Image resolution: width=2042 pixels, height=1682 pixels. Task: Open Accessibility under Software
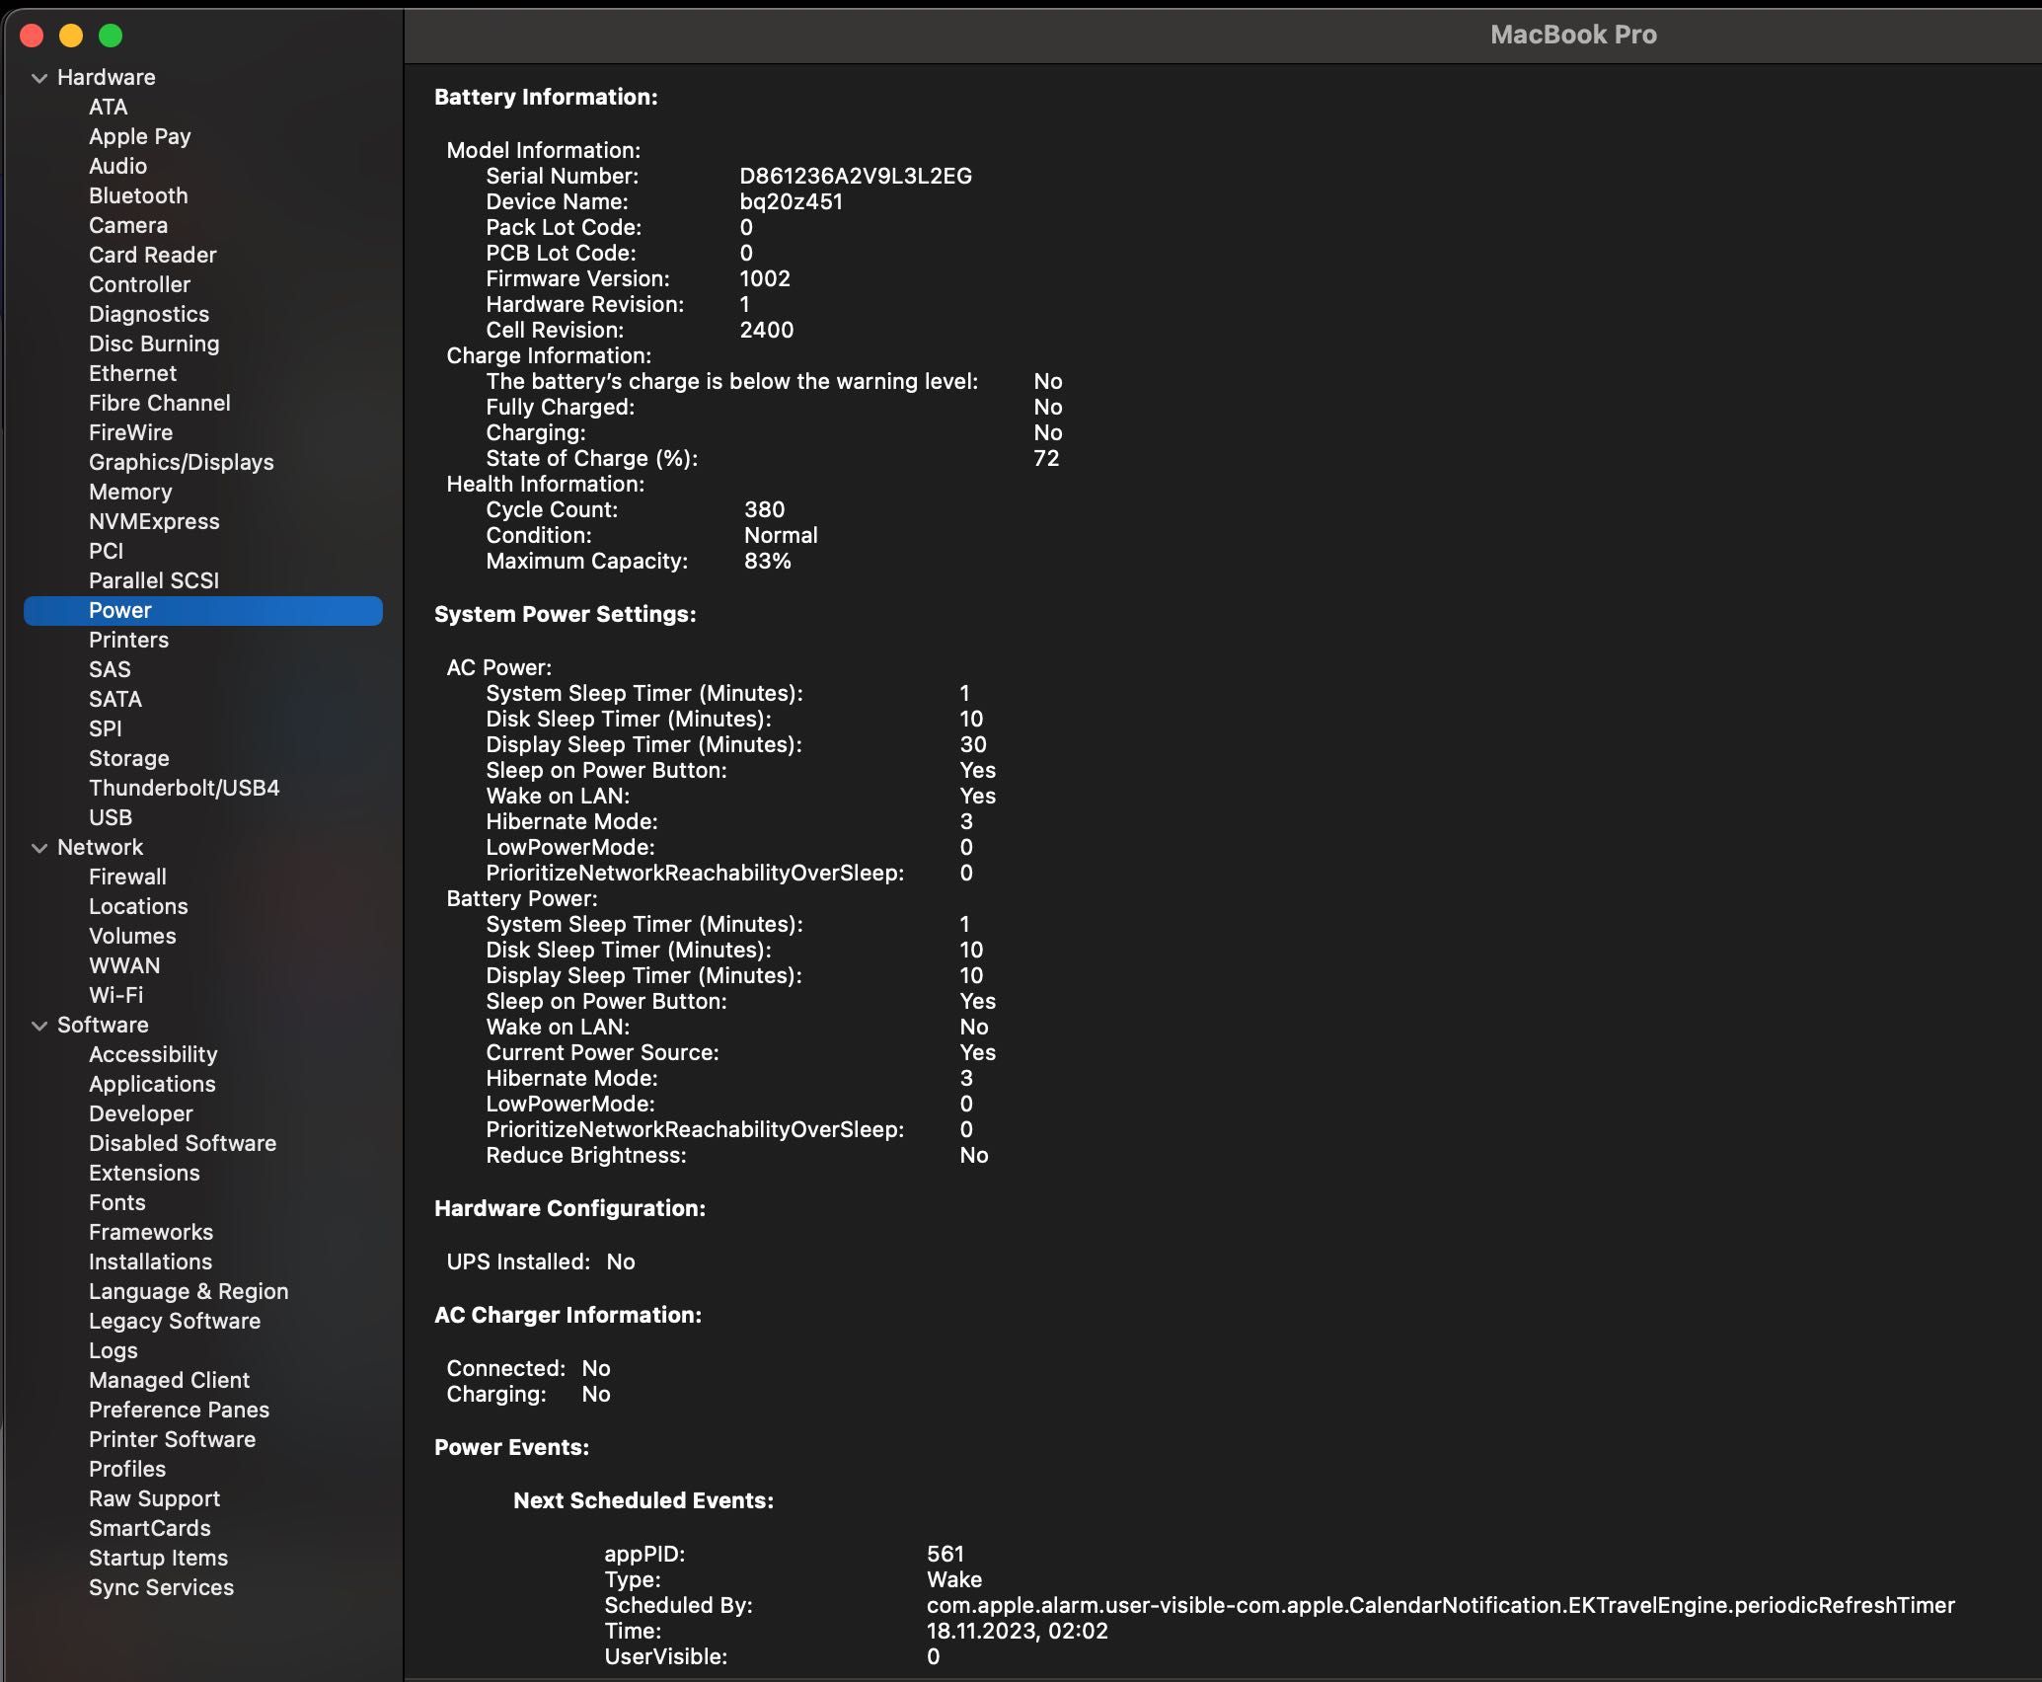(x=153, y=1054)
